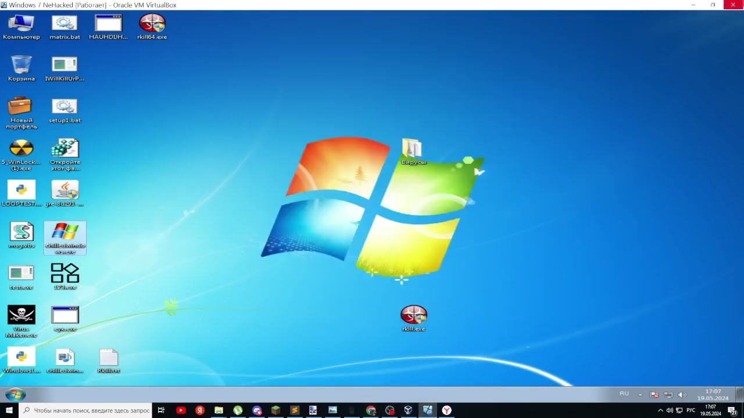Select the 5_WinLock (1).exe radiation icon

tap(22, 155)
